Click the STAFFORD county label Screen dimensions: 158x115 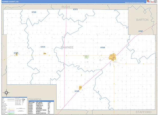click(x=144, y=112)
